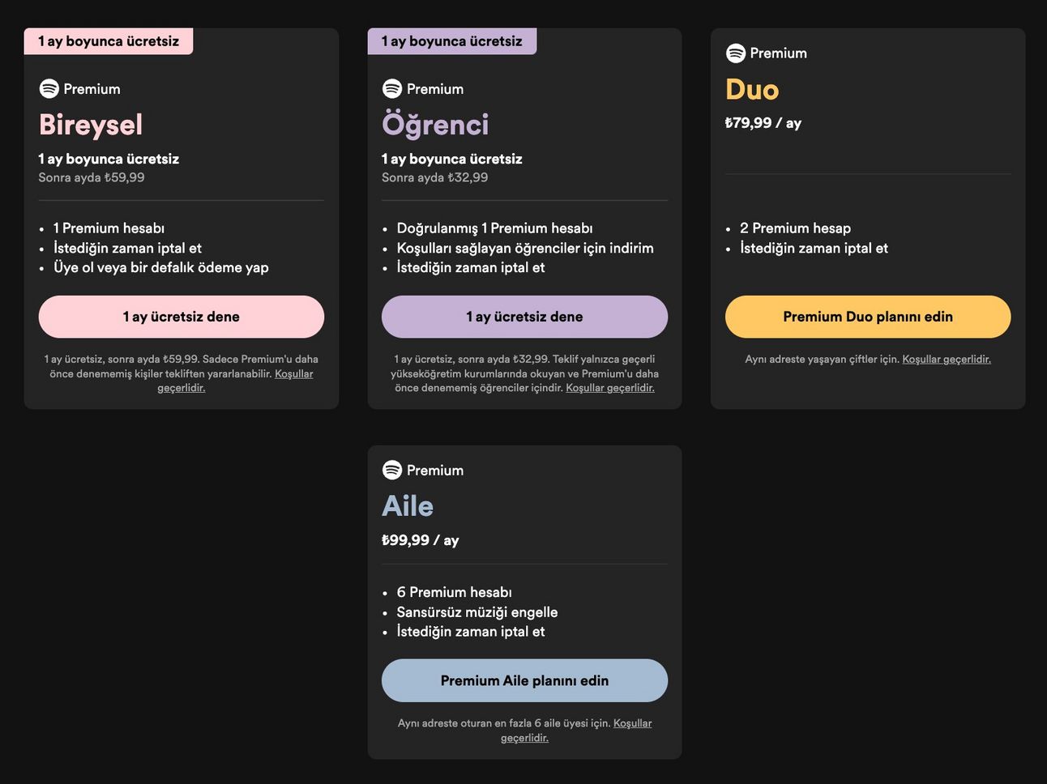Start Bireysel plan with '1 ay ücretsiz dene'
The width and height of the screenshot is (1047, 784).
(x=182, y=317)
